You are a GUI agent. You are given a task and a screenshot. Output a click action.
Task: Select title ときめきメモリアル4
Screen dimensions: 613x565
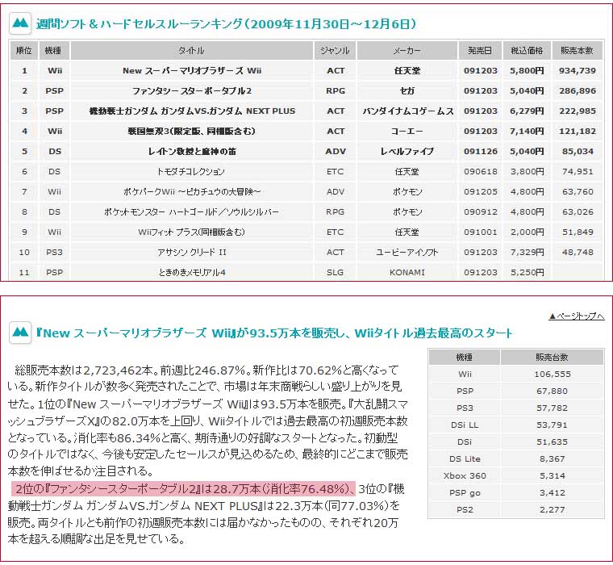[x=192, y=272]
